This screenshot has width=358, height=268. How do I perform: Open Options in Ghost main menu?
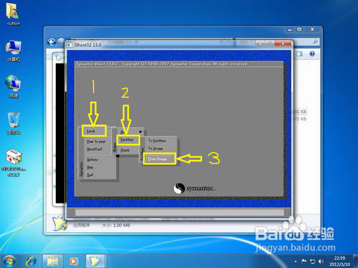92,159
